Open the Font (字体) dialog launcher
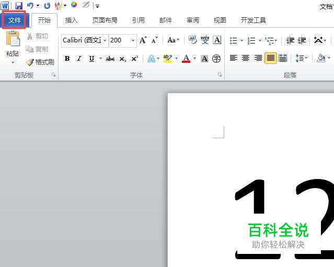Image resolution: width=334 pixels, height=267 pixels. (x=220, y=75)
